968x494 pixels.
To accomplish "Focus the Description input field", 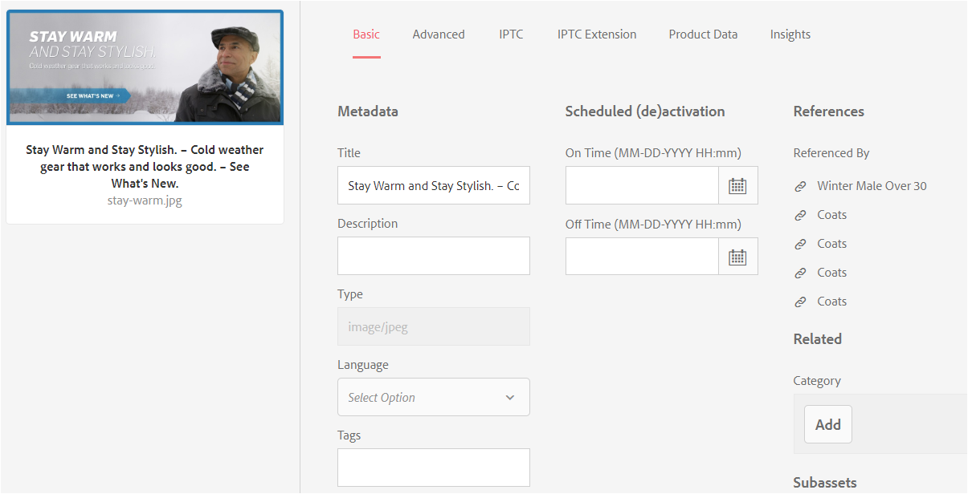I will (433, 256).
